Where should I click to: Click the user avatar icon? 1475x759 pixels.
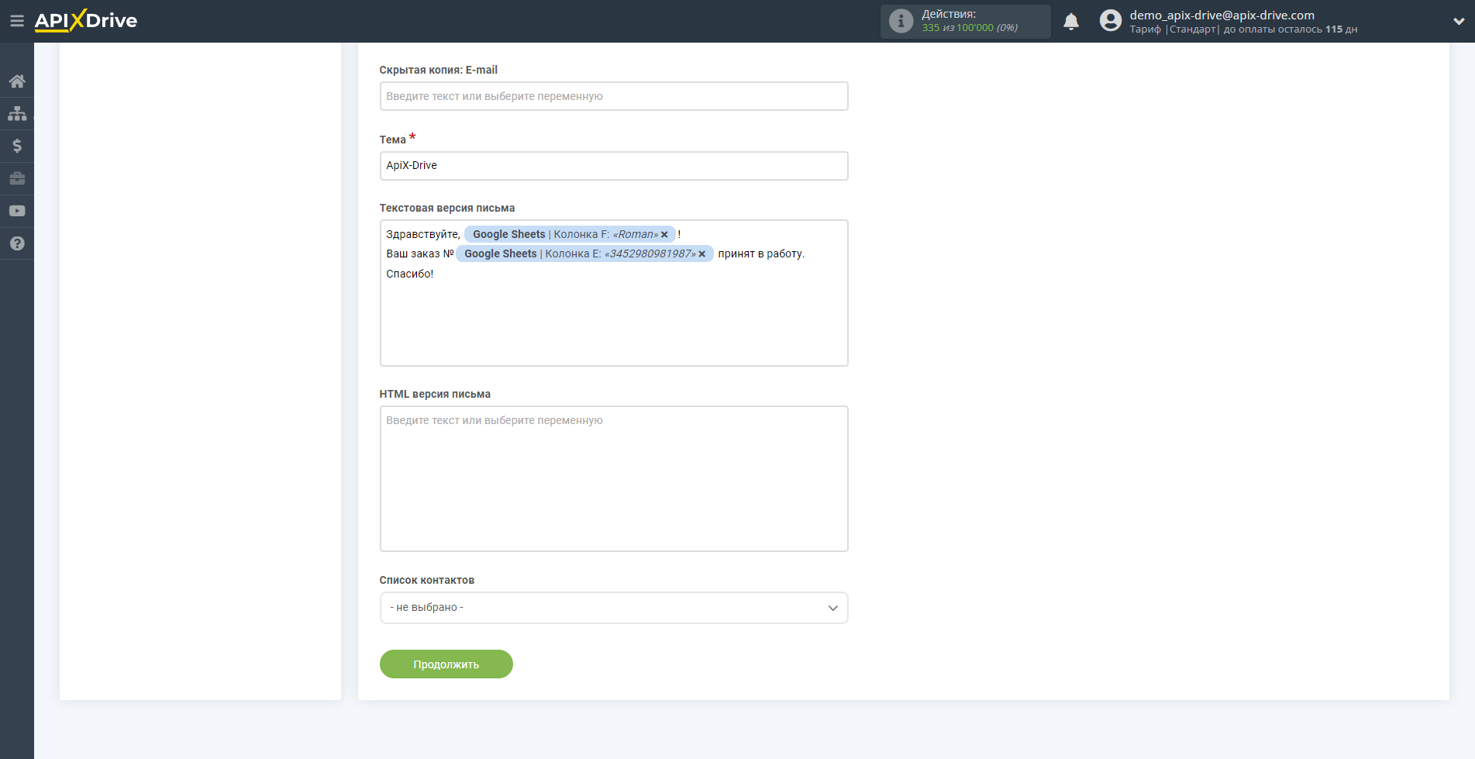(1110, 21)
